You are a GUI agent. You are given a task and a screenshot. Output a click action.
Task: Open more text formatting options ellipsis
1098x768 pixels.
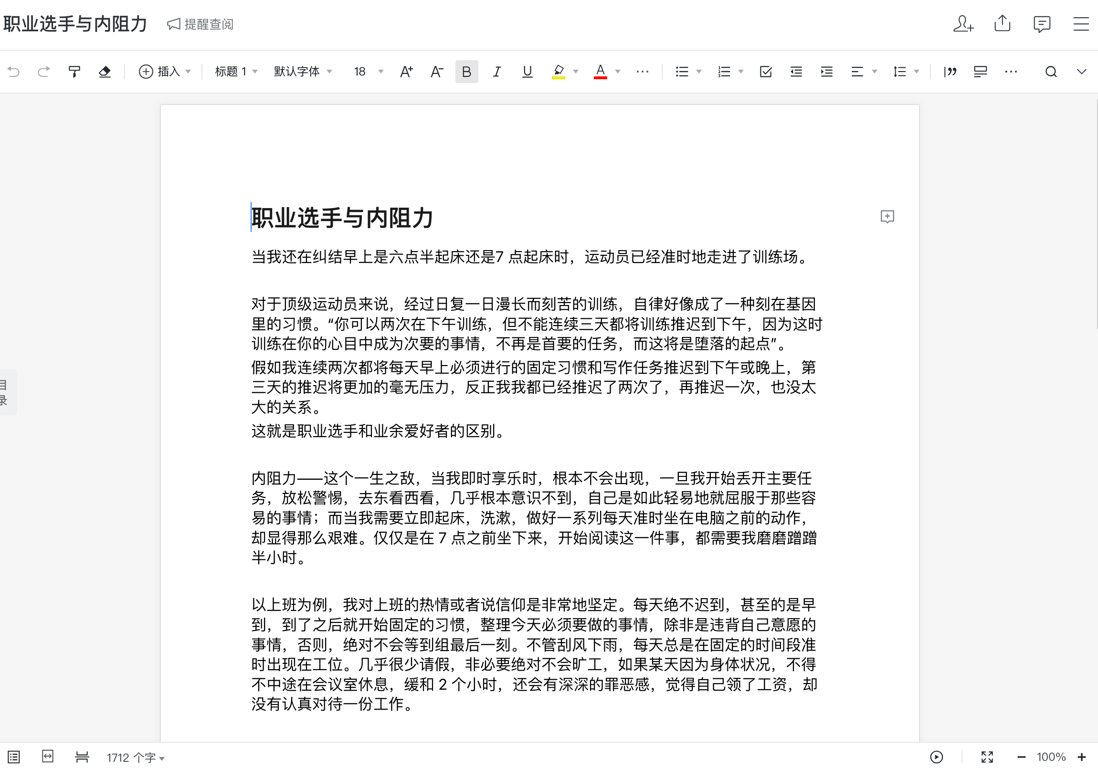[x=642, y=72]
